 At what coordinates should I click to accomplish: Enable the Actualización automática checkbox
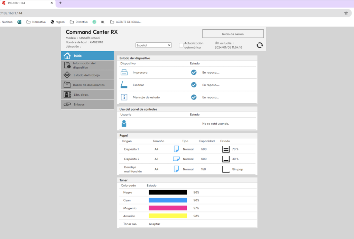coord(181,45)
